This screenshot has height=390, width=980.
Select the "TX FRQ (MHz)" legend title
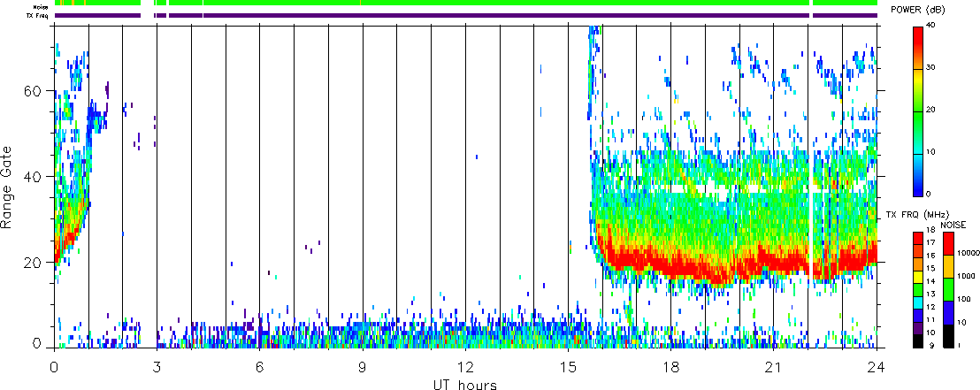click(x=916, y=216)
